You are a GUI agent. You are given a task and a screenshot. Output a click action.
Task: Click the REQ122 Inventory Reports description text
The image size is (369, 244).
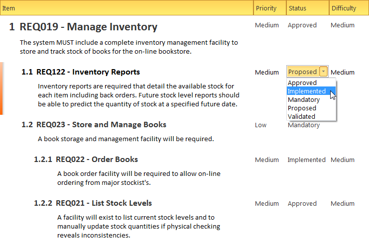tap(138, 95)
